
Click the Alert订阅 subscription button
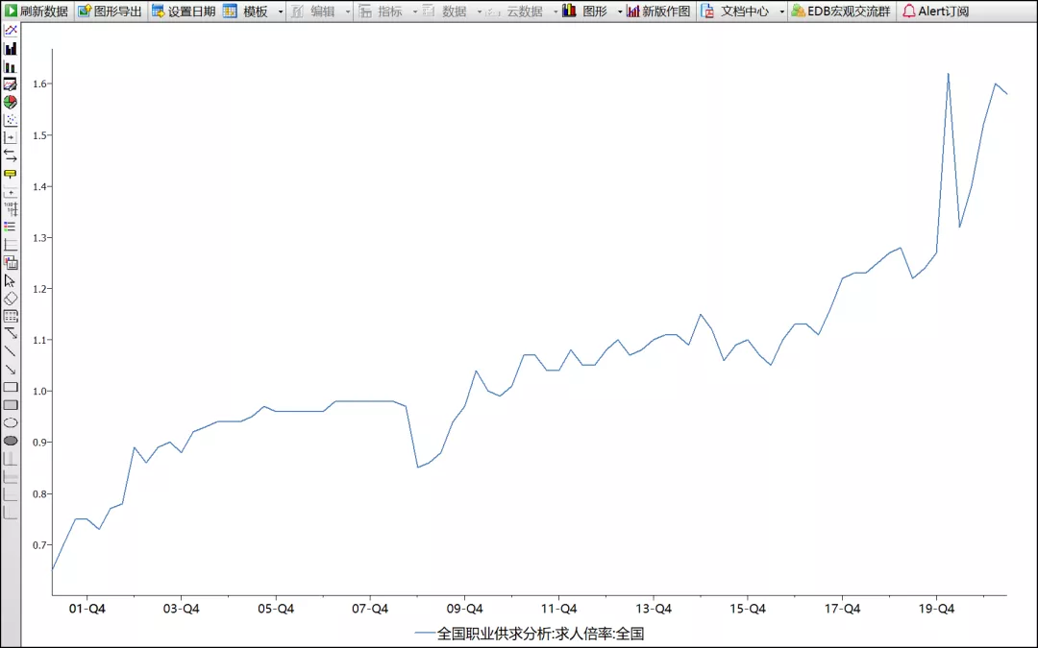point(935,12)
